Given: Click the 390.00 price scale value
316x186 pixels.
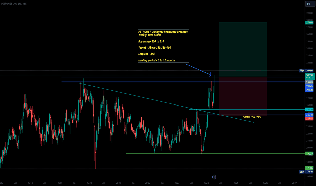Looking at the screenshot, I should click(x=309, y=13).
